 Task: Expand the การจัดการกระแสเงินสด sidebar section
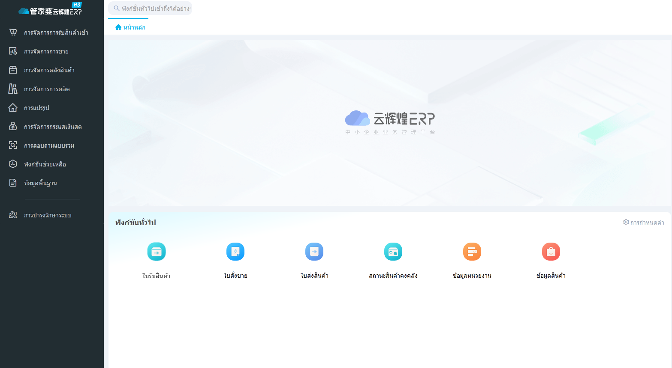[53, 127]
